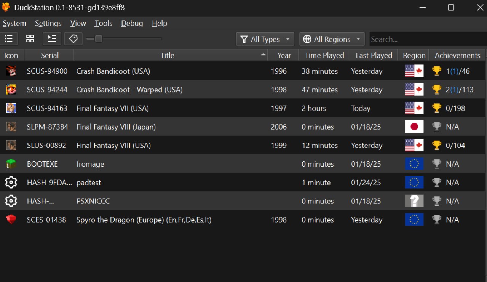
Task: Open the System menu
Action: pos(14,23)
